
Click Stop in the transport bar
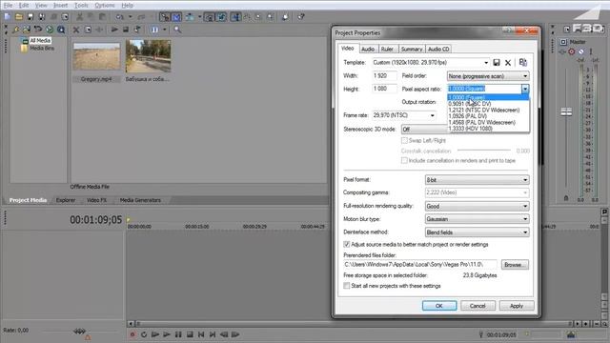tap(190, 334)
